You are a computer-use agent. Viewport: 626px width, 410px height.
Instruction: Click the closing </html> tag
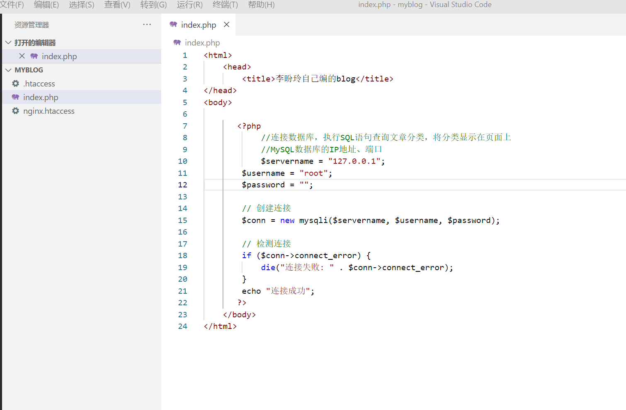pos(220,326)
